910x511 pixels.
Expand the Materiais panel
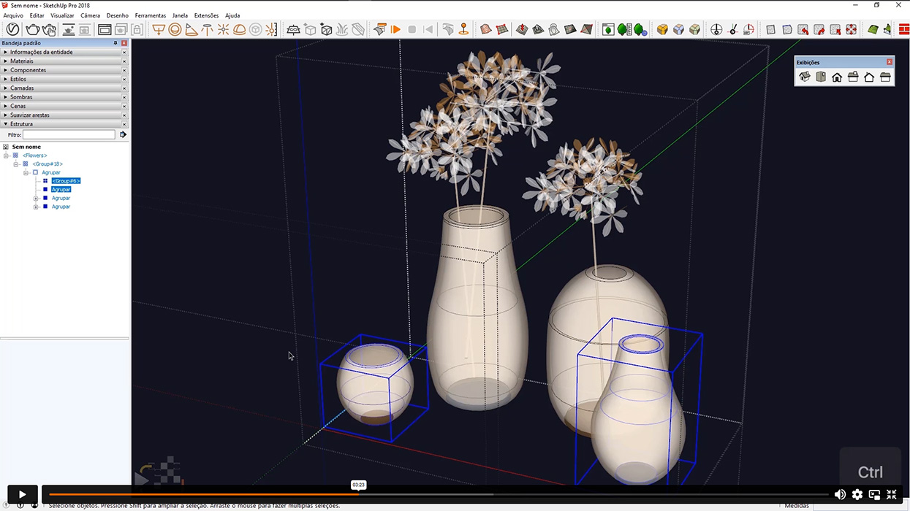(22, 61)
